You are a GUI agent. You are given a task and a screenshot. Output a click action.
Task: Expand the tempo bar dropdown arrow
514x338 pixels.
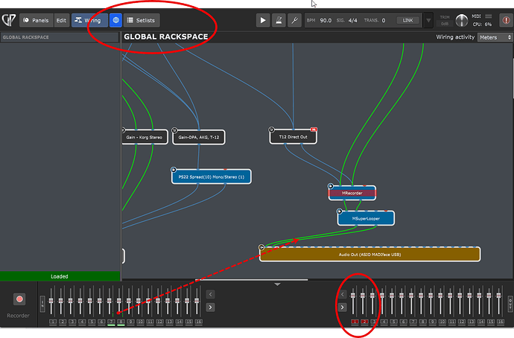(428, 20)
